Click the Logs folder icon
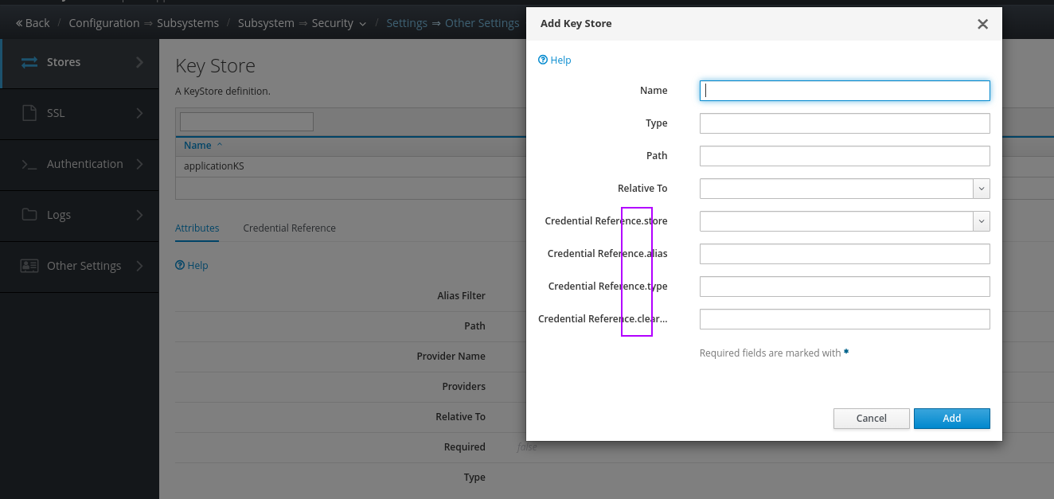This screenshot has height=499, width=1054. coord(29,215)
